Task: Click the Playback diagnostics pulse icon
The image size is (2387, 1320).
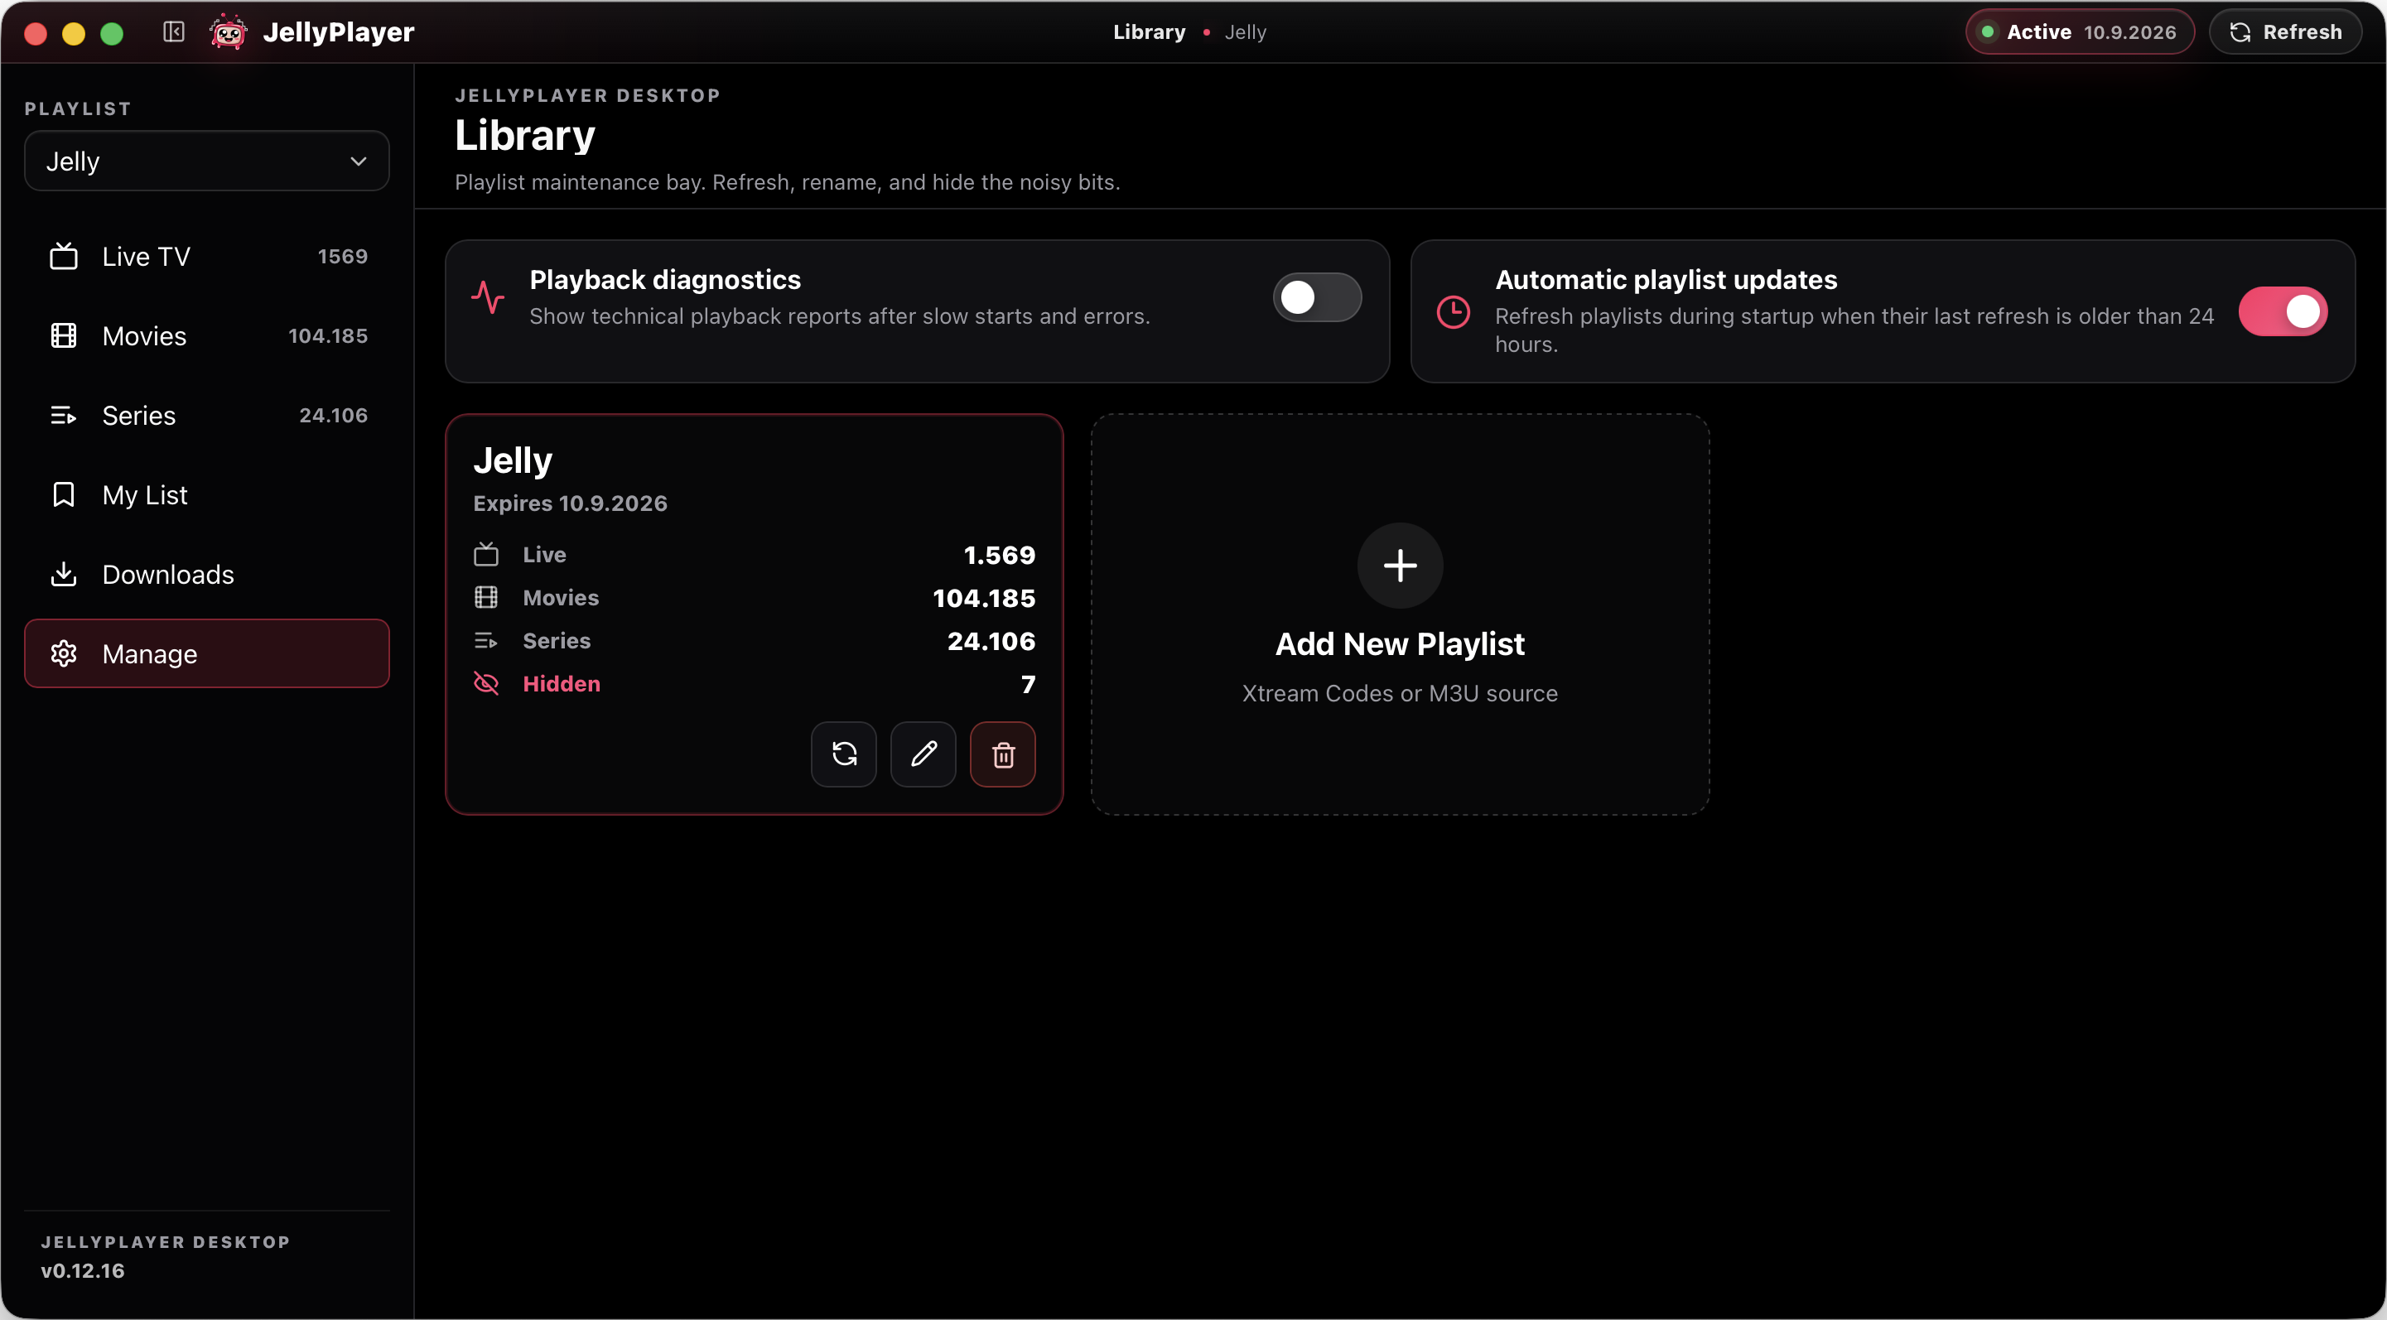Action: [x=487, y=297]
